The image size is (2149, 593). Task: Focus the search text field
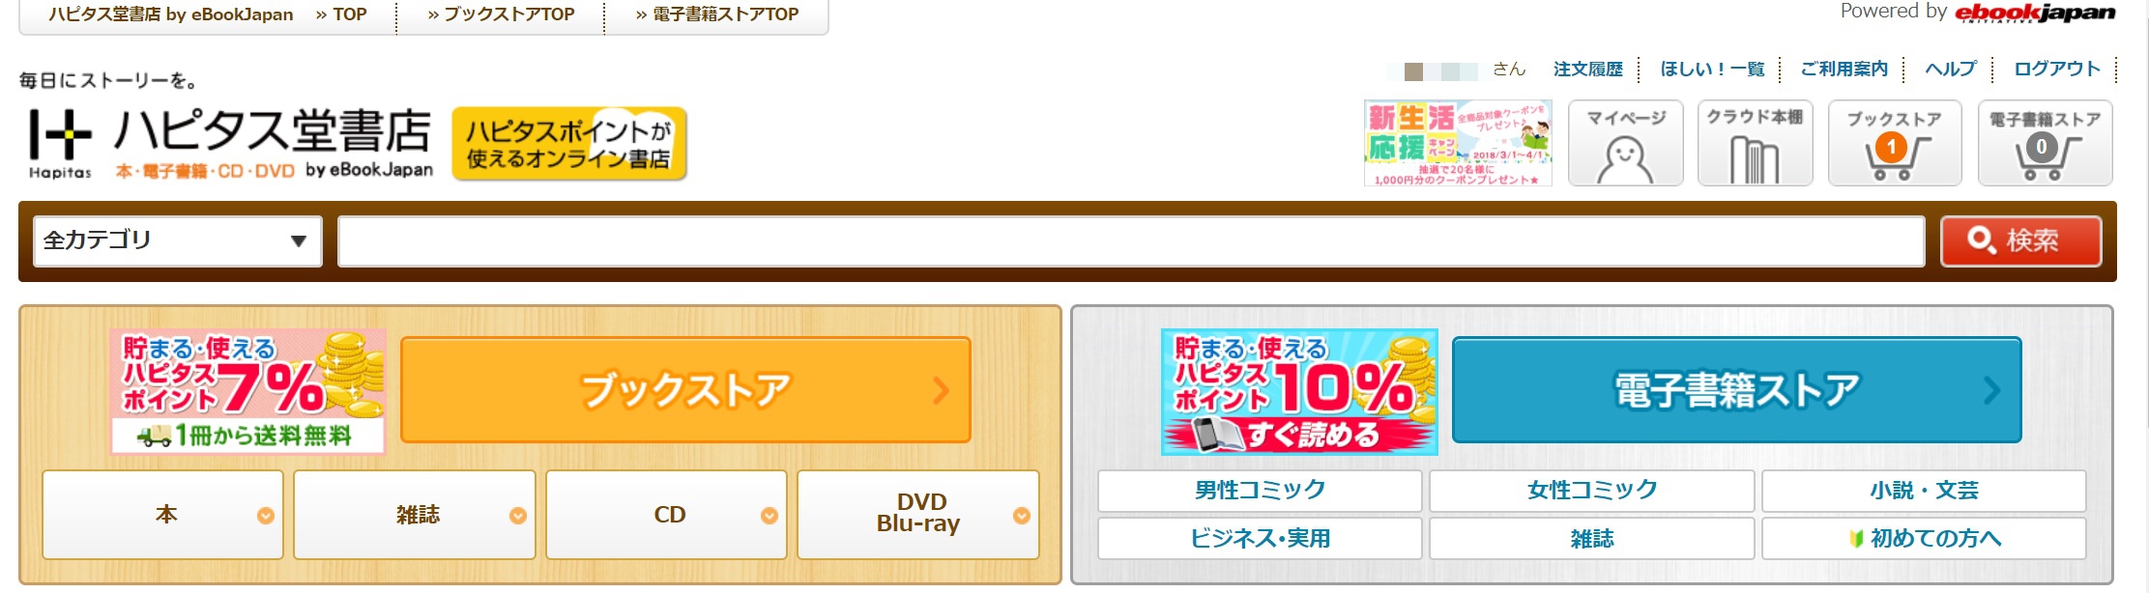tap(1131, 241)
